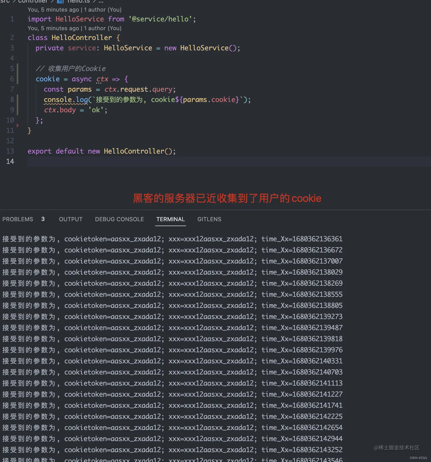Open the GITLENS panel tab
This screenshot has height=462, width=431.
point(209,219)
